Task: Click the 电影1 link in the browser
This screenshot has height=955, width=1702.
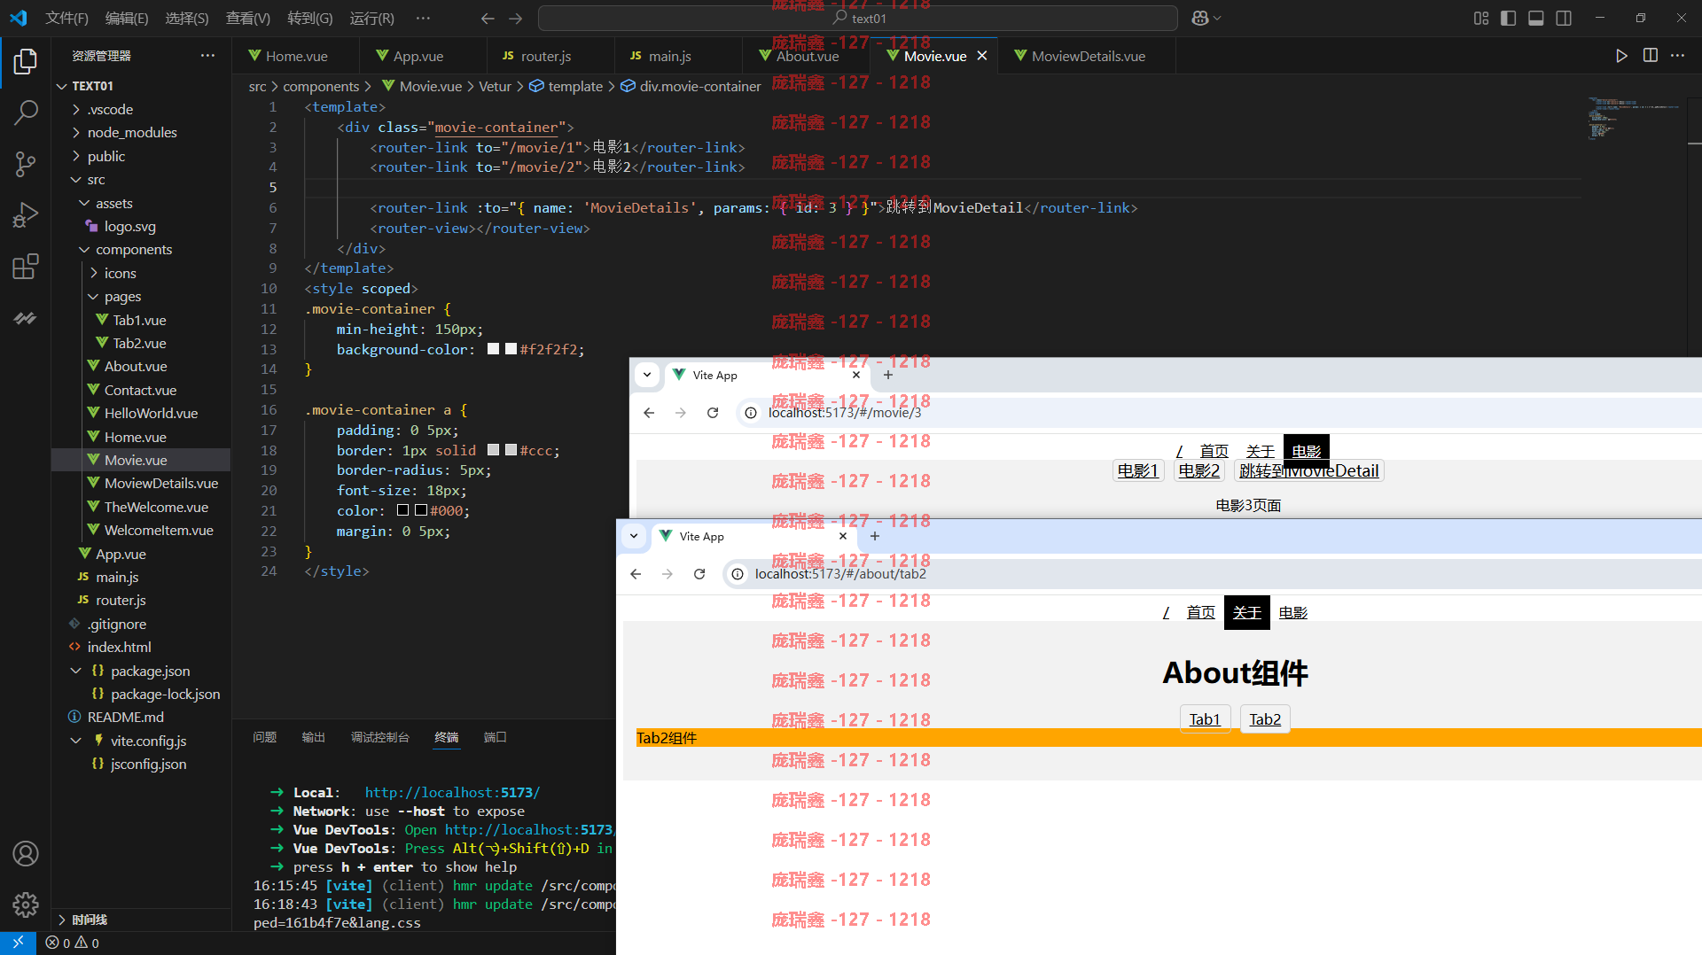Action: coord(1138,471)
